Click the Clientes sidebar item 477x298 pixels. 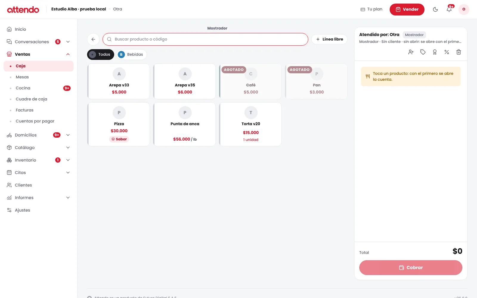[x=38, y=185]
